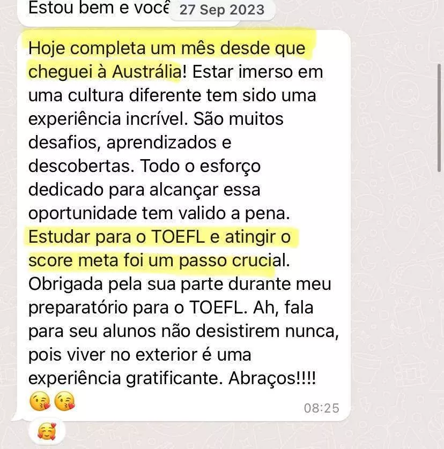The height and width of the screenshot is (449, 444).
Task: Click the highlighted text 'Hoje completa um mês'
Action: tap(122, 48)
